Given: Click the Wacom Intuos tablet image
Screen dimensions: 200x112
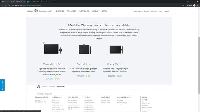Looking at the screenshot, I should pyautogui.click(x=85, y=49).
